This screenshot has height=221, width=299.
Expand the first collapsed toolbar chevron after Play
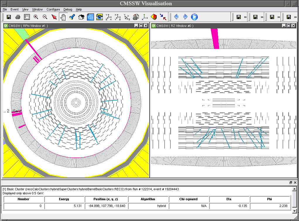pos(245,17)
